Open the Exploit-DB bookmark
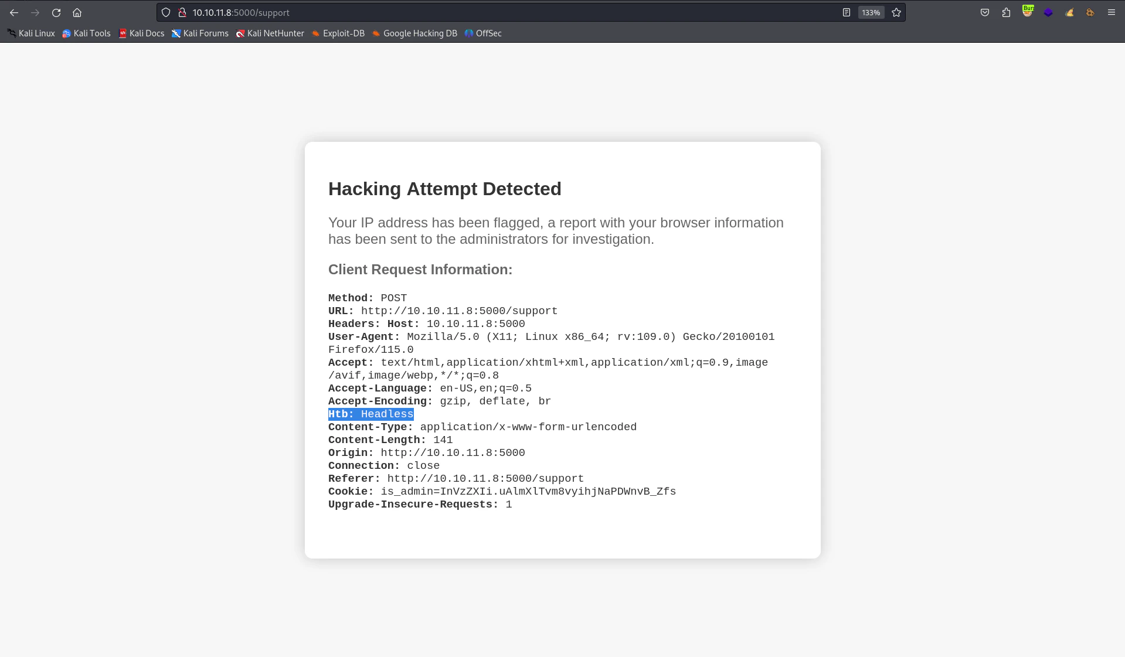1125x657 pixels. point(338,33)
